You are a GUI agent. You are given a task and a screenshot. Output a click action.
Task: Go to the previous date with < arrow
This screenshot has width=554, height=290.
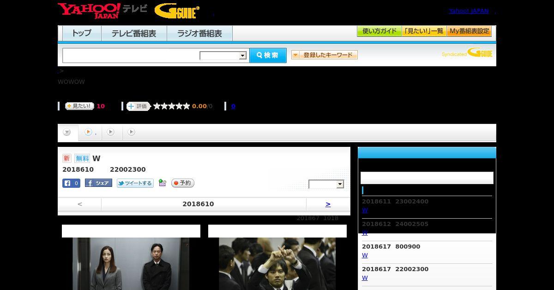pos(80,204)
